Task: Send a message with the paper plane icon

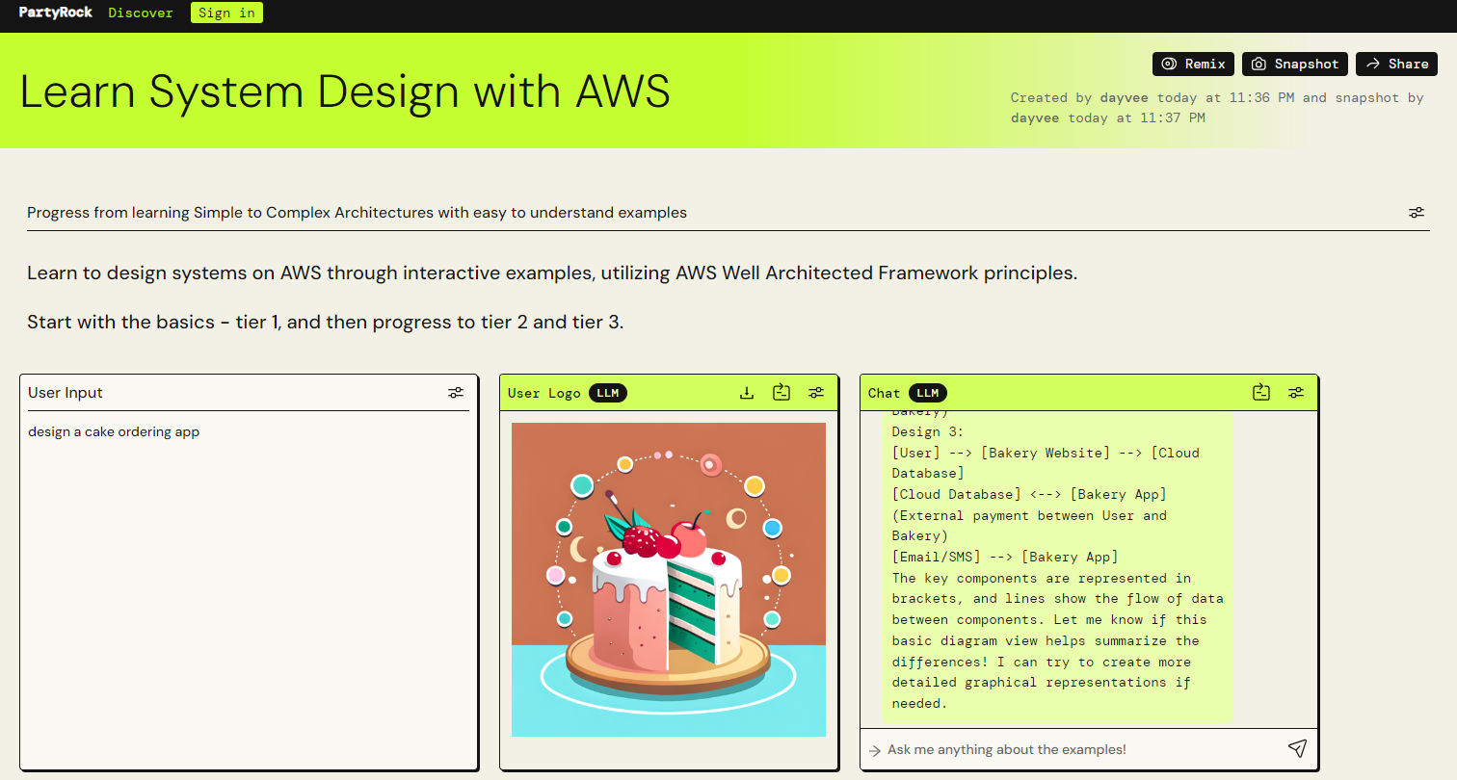Action: (x=1297, y=748)
